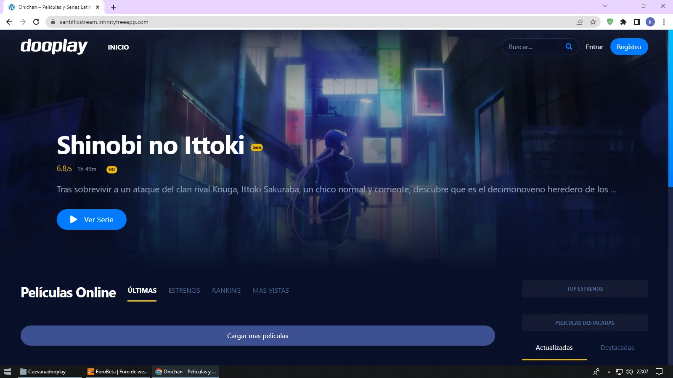Click the share page icon in address bar
673x378 pixels.
(x=580, y=22)
